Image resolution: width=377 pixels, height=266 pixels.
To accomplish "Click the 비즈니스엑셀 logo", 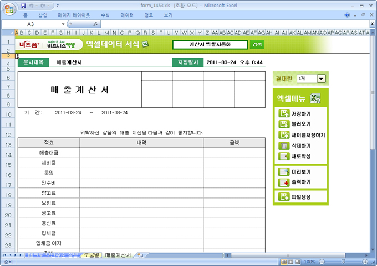I will (x=61, y=44).
